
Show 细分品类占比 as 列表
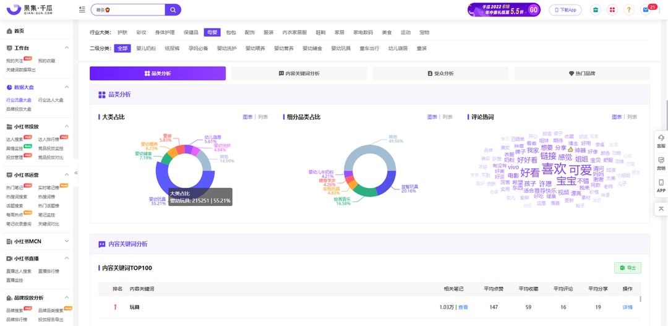coord(447,117)
